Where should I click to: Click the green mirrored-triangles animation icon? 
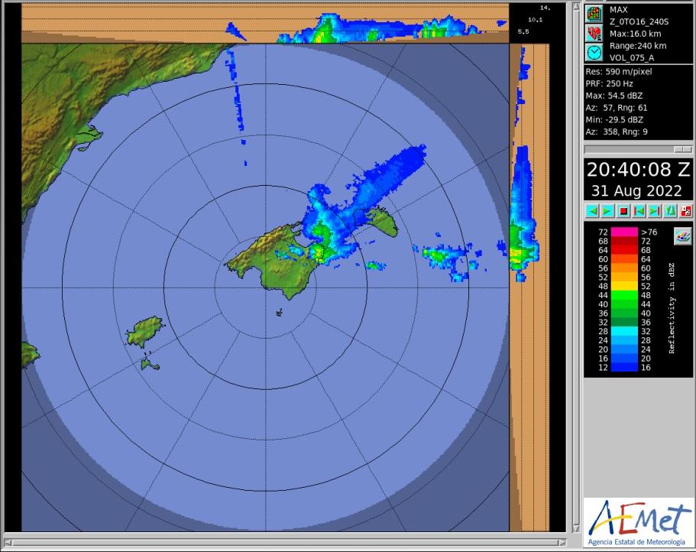click(670, 210)
